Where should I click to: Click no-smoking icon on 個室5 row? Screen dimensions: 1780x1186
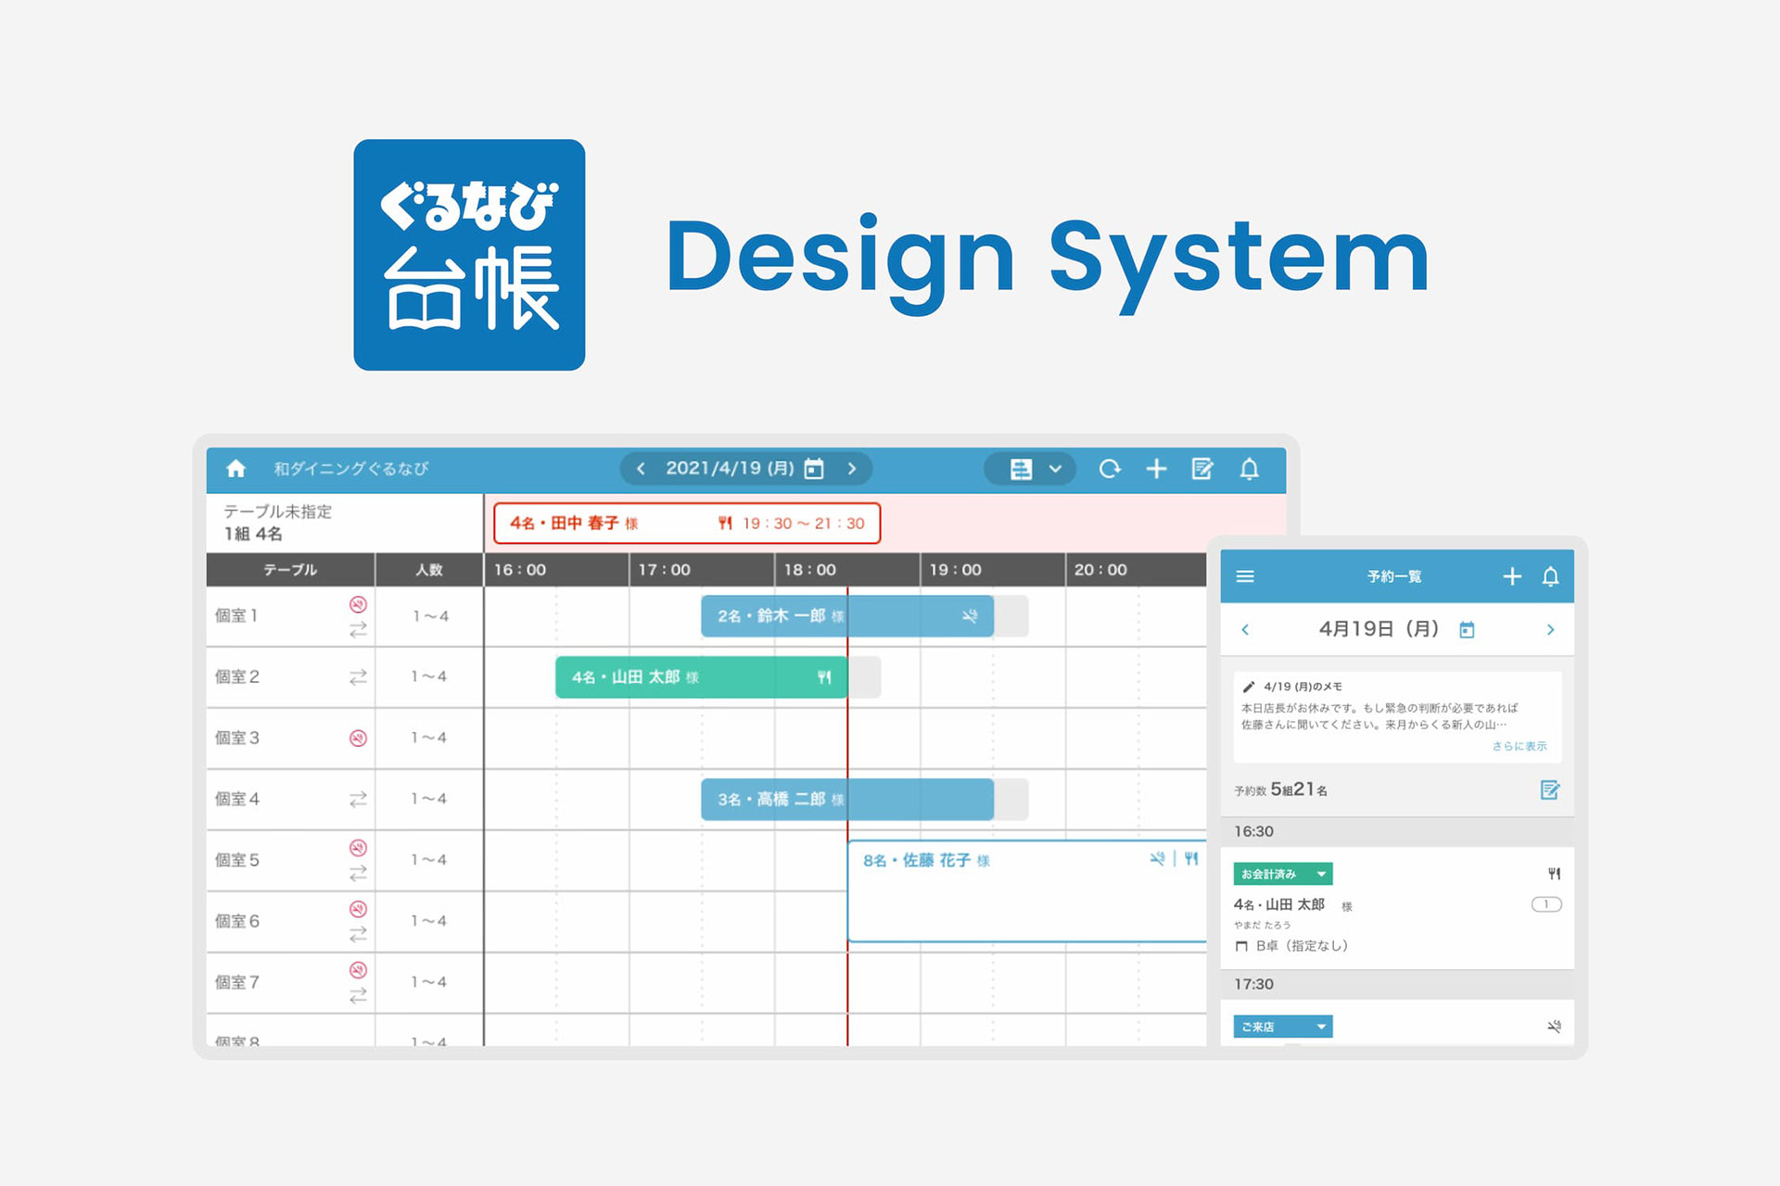[x=358, y=848]
